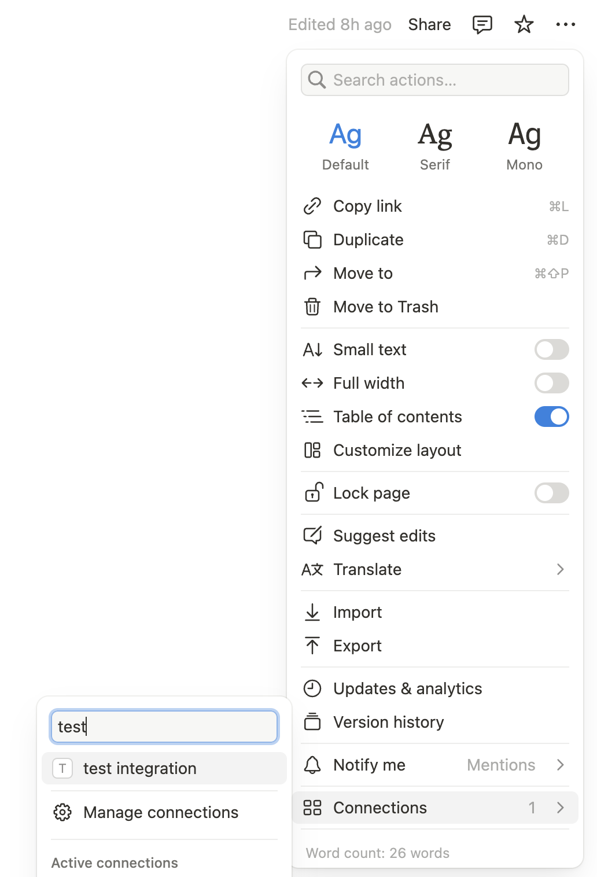Click the Move to Trash bin icon
The width and height of the screenshot is (597, 877).
[312, 307]
